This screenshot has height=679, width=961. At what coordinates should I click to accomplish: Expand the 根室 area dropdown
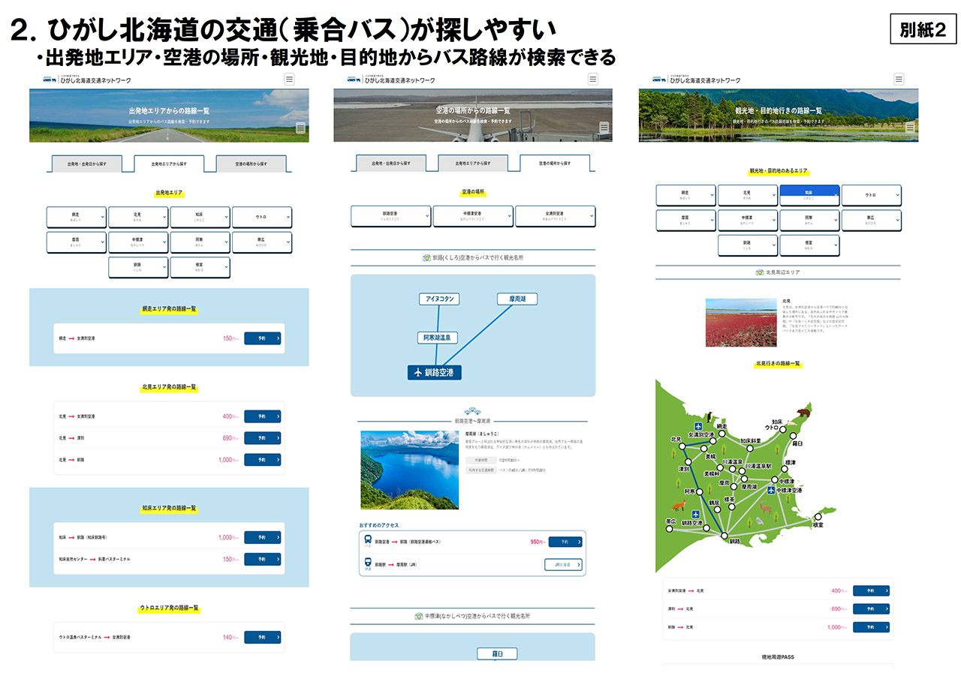(x=200, y=267)
